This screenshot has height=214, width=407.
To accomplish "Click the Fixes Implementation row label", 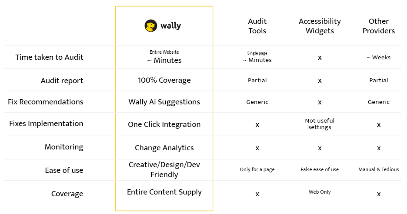I will [46, 123].
